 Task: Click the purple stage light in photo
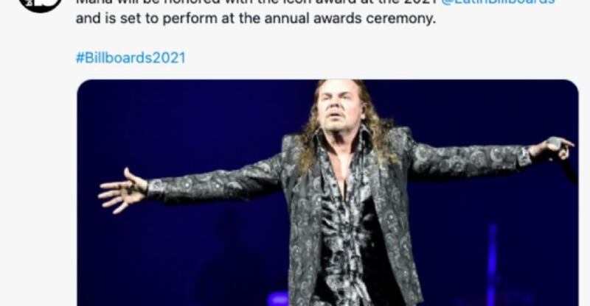tap(278, 299)
